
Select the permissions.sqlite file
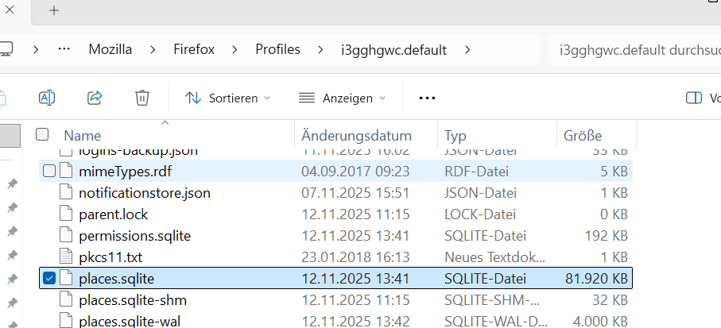pos(134,236)
